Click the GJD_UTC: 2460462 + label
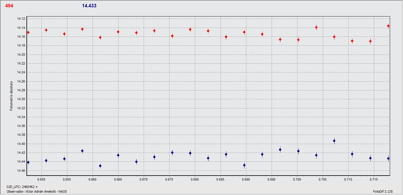The height and width of the screenshot is (195, 403). click(22, 187)
